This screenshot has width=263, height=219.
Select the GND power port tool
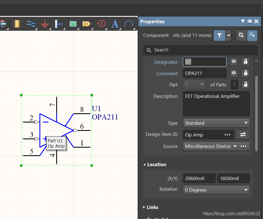point(44,24)
